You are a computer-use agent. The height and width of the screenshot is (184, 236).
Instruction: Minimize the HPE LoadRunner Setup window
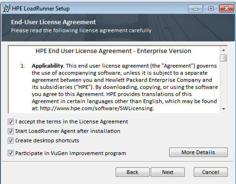[x=195, y=9]
